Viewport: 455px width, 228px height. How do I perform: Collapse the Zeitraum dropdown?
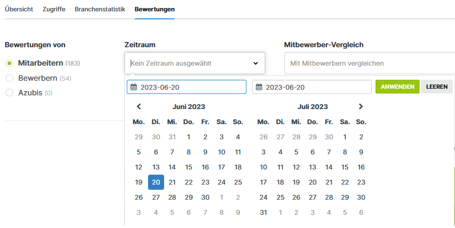255,63
